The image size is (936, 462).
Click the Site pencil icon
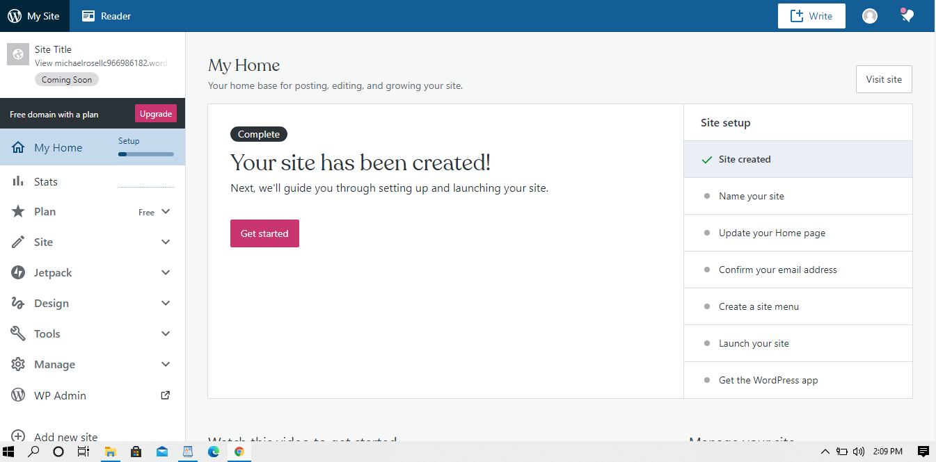[18, 242]
